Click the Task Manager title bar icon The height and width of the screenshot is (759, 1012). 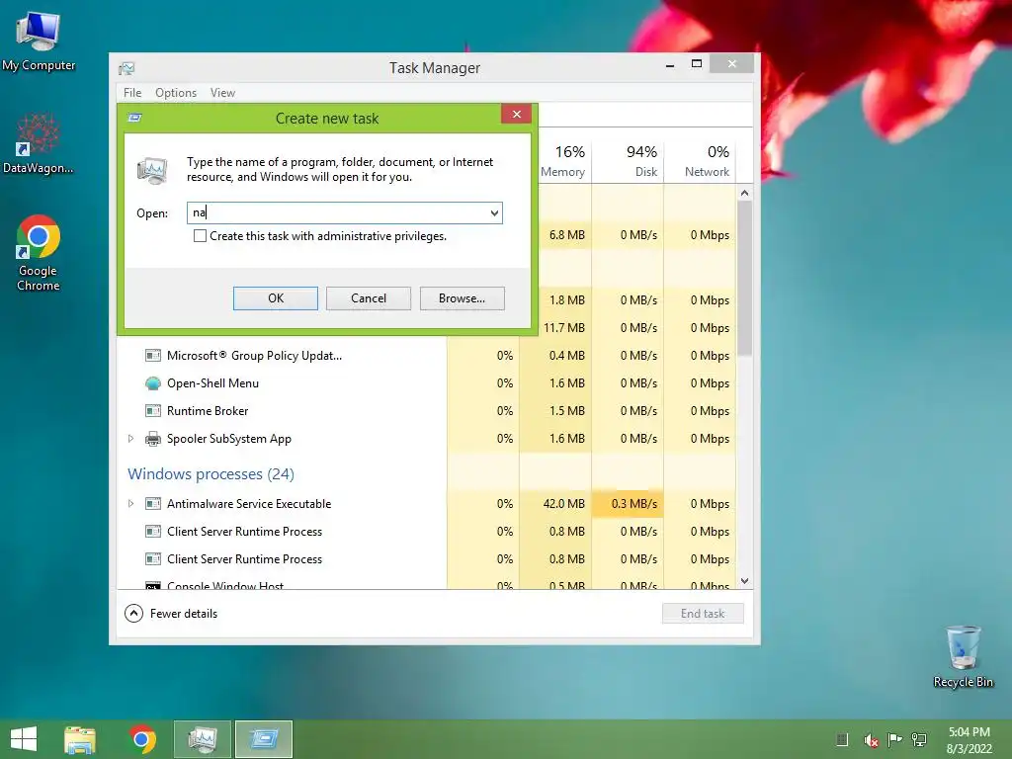tap(126, 68)
